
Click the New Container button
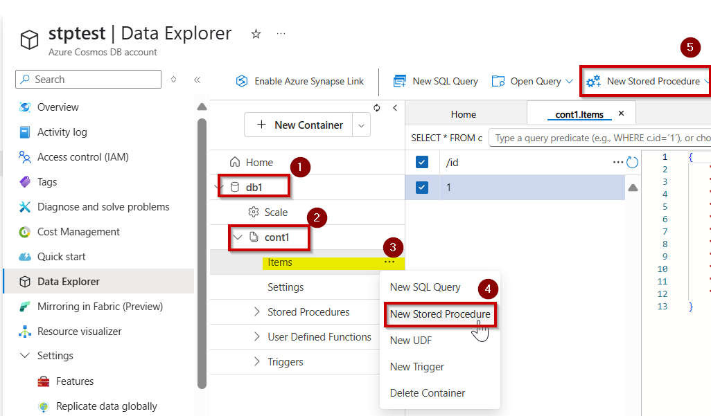tap(299, 125)
